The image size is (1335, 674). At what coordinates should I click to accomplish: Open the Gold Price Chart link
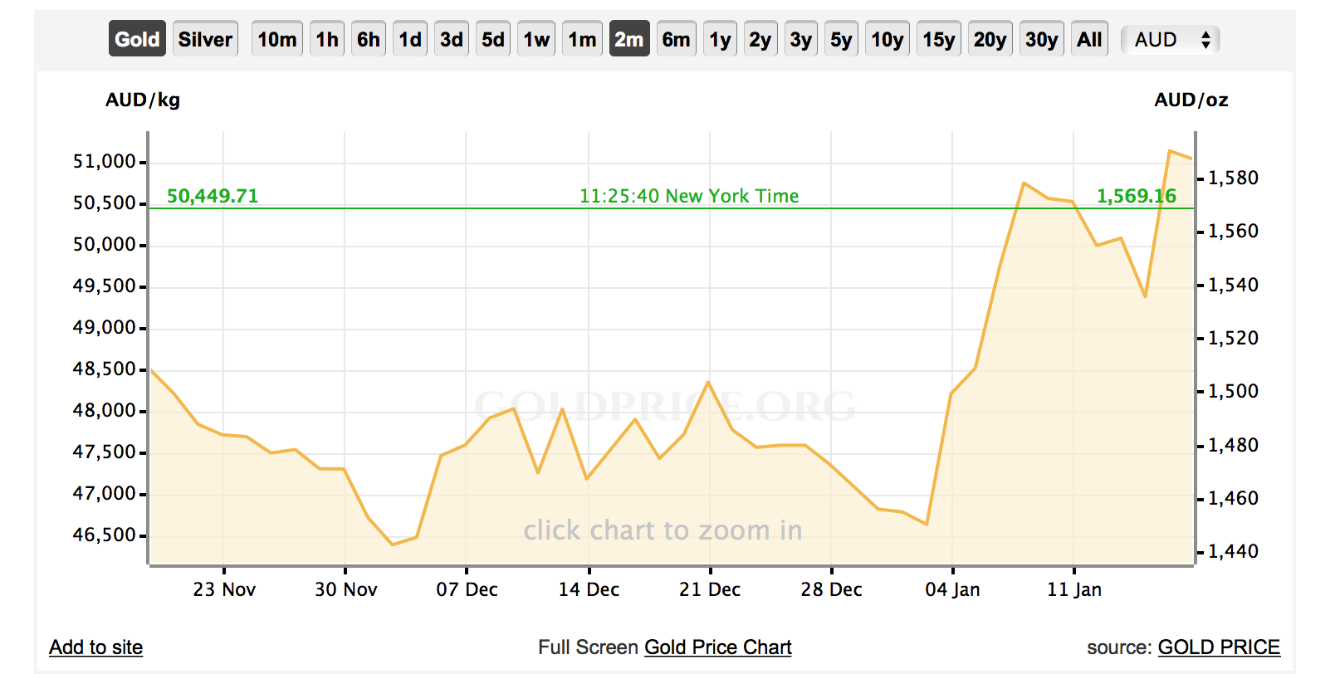[717, 647]
